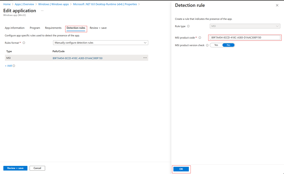Click the info icon next to Rules format
284x174 pixels.
[x=24, y=43]
